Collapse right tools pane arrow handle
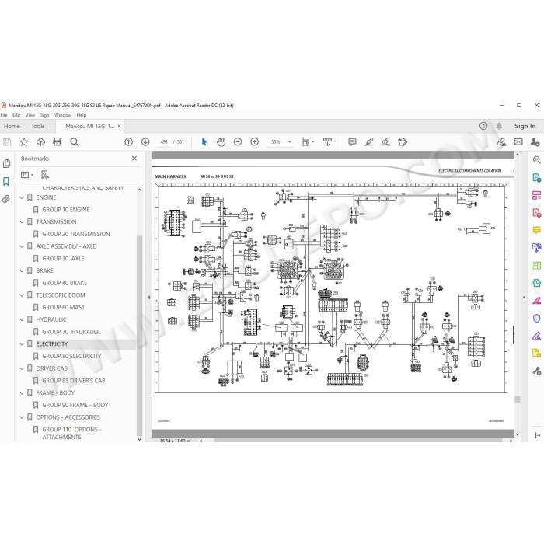Viewport: 544px width, 544px height. pos(525,298)
